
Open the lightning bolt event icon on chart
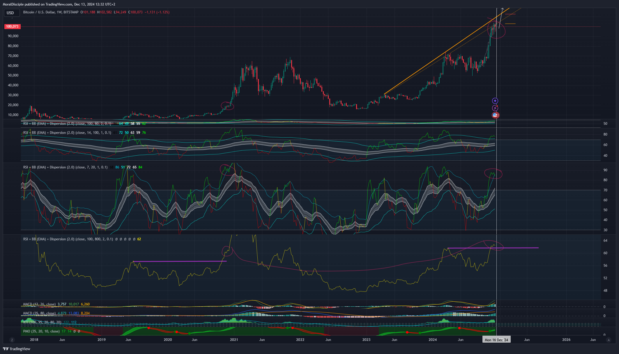coord(495,108)
